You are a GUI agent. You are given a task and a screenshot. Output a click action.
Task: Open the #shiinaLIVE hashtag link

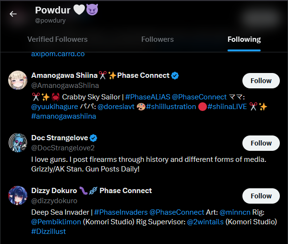point(227,107)
